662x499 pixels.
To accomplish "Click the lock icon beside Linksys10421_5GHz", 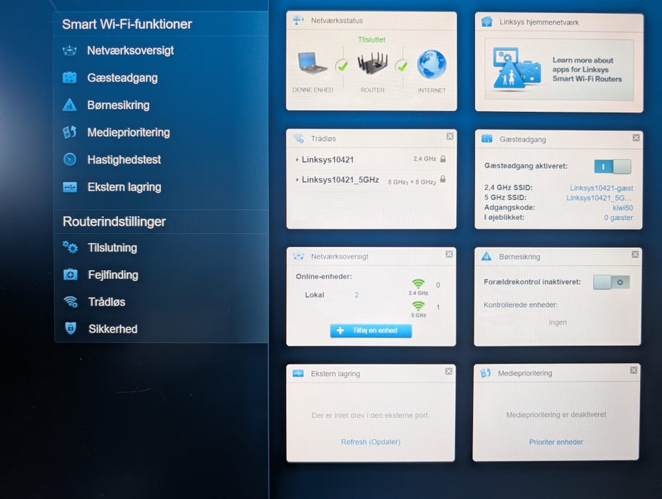I will 443,179.
